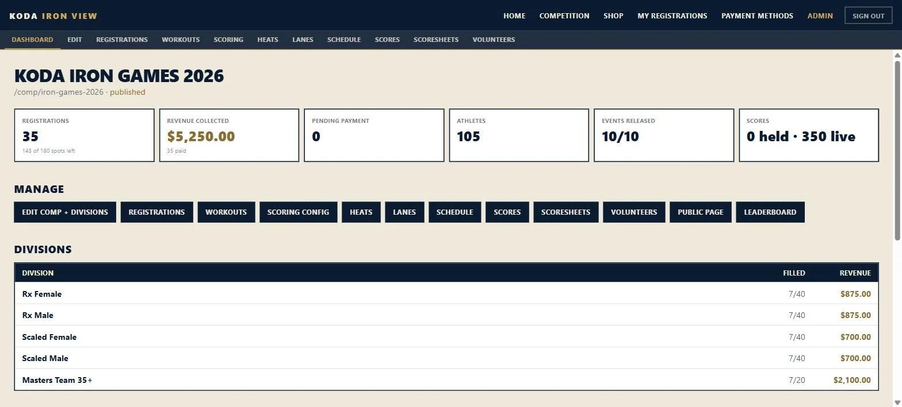Click the HEATS manage button

pyautogui.click(x=361, y=212)
